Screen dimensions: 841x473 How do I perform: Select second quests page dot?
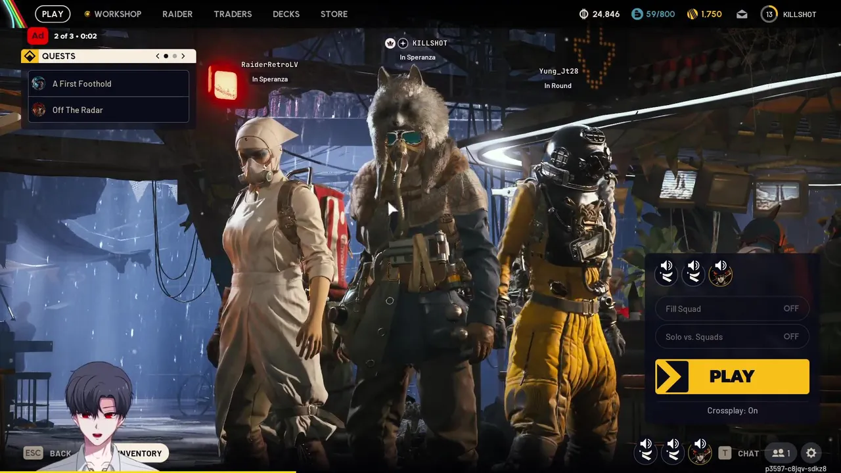click(x=174, y=56)
